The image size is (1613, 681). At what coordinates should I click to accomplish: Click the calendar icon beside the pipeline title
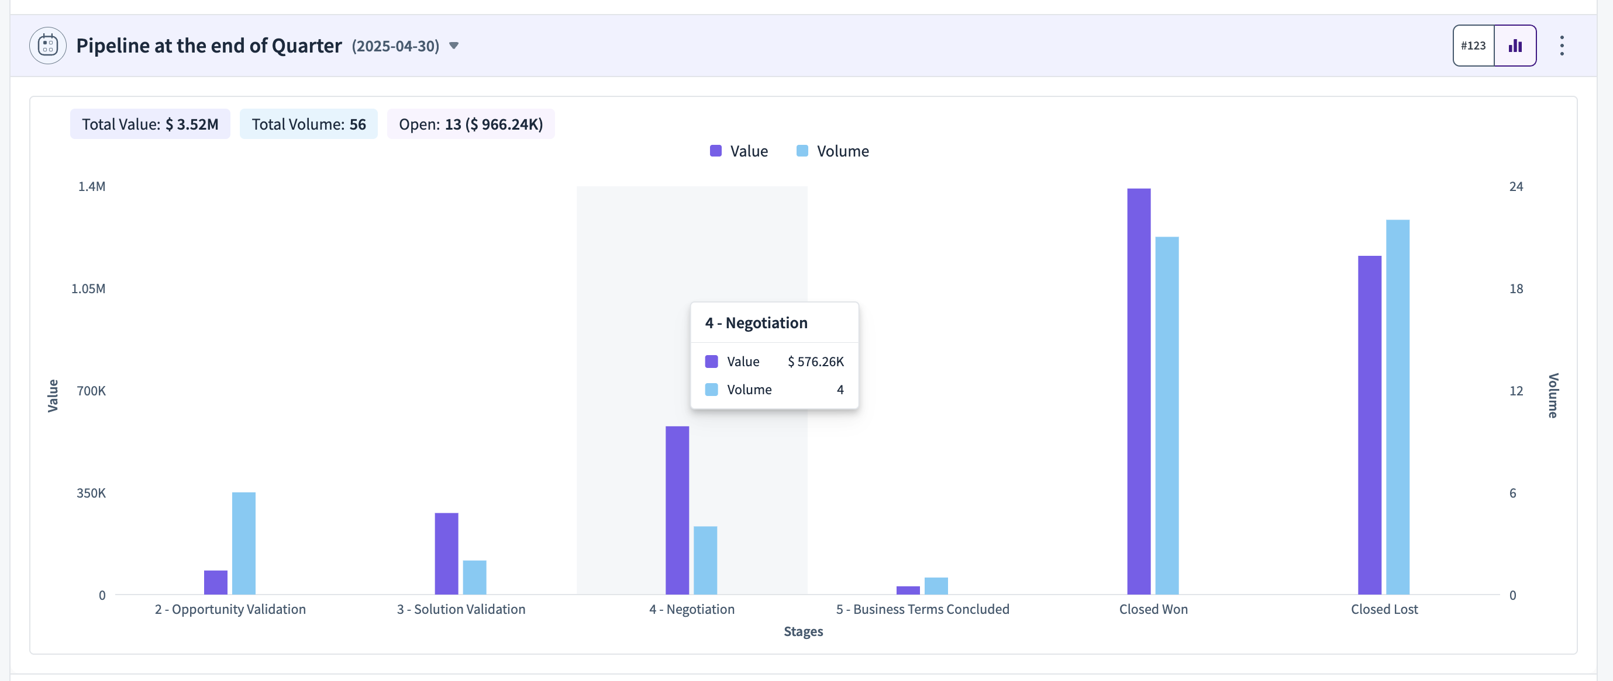coord(47,46)
